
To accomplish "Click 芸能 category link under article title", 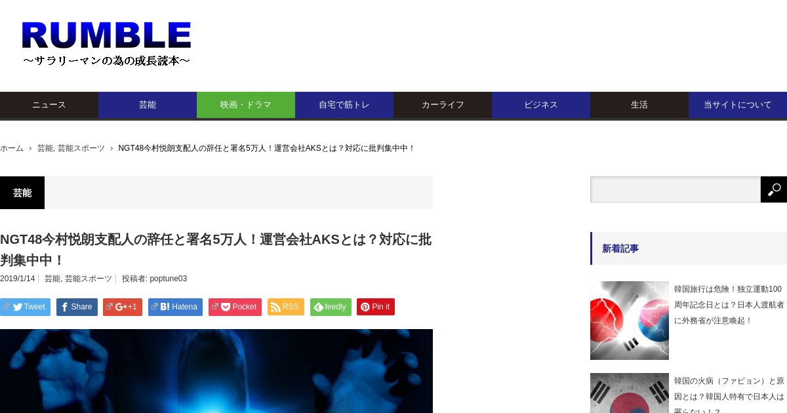I will [x=52, y=279].
